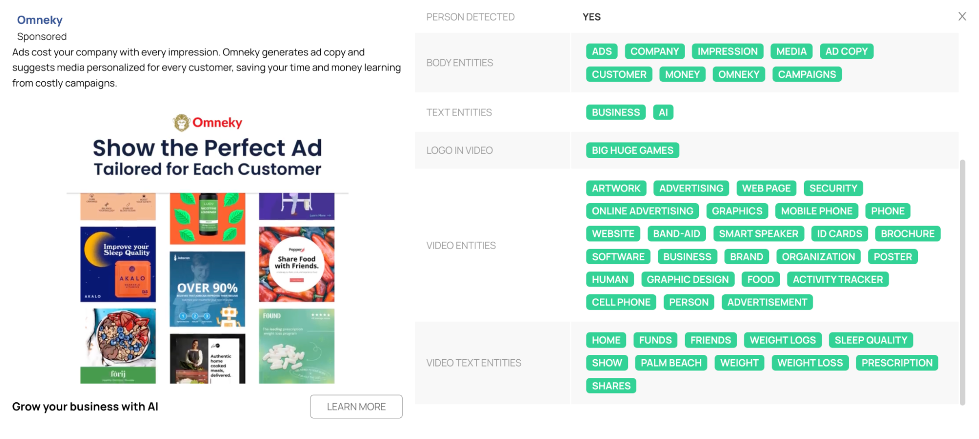979x439 pixels.
Task: Click the BIG HUGE GAMES logo tag
Action: (632, 150)
